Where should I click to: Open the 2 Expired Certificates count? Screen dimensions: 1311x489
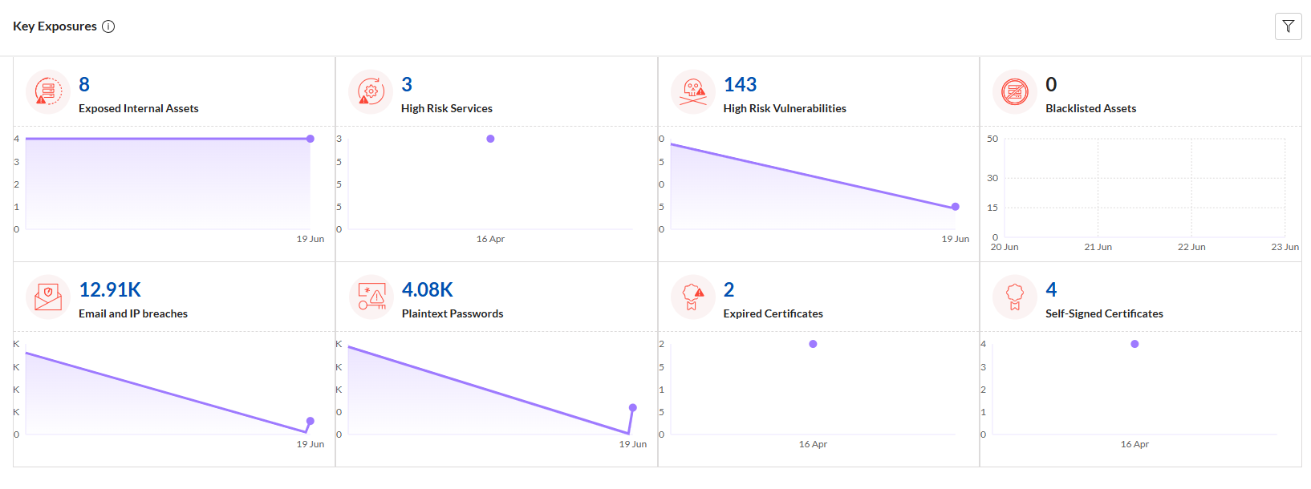coord(729,290)
